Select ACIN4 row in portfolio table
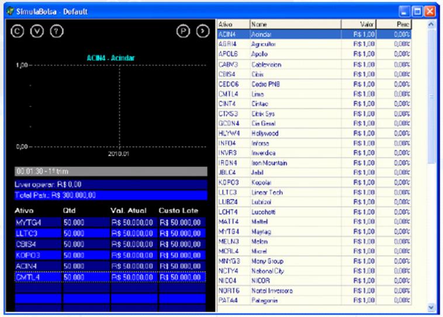443x317 pixels. click(110, 266)
